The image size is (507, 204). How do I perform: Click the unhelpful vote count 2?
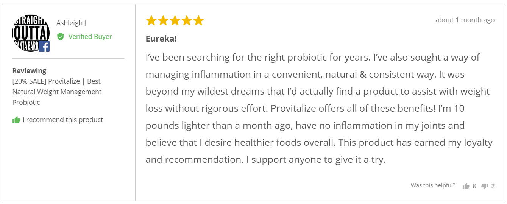[493, 186]
